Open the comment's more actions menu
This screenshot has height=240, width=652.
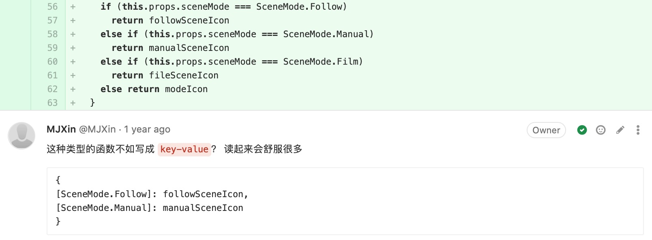pos(638,130)
